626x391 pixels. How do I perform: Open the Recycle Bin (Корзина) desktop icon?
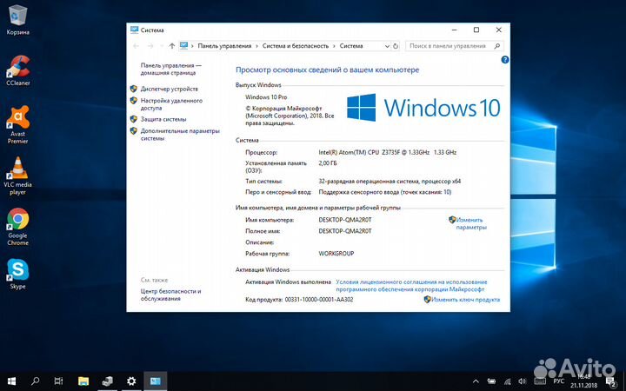[18, 20]
